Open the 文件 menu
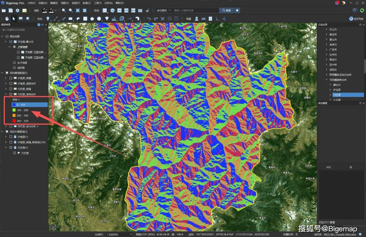The width and height of the screenshot is (366, 237). (x=31, y=2)
